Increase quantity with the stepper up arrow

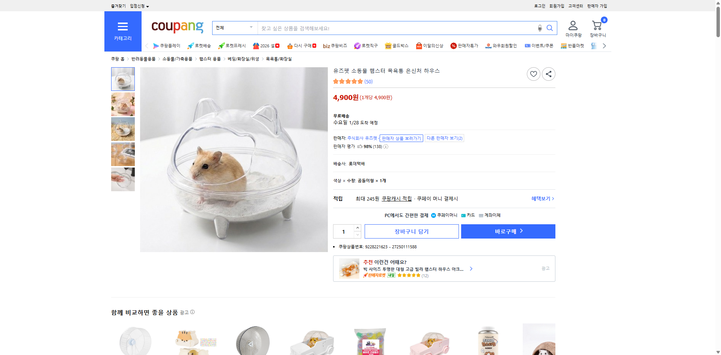357,227
